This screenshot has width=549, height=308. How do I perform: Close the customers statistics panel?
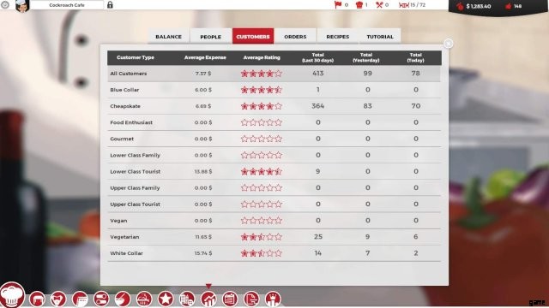point(448,44)
